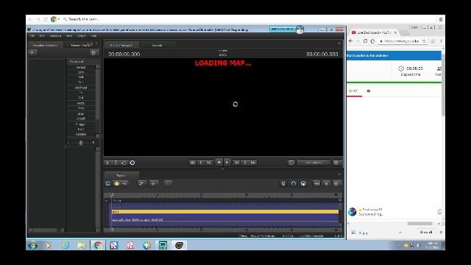Open the viewport gear settings icon
The image size is (471, 265).
336,163
